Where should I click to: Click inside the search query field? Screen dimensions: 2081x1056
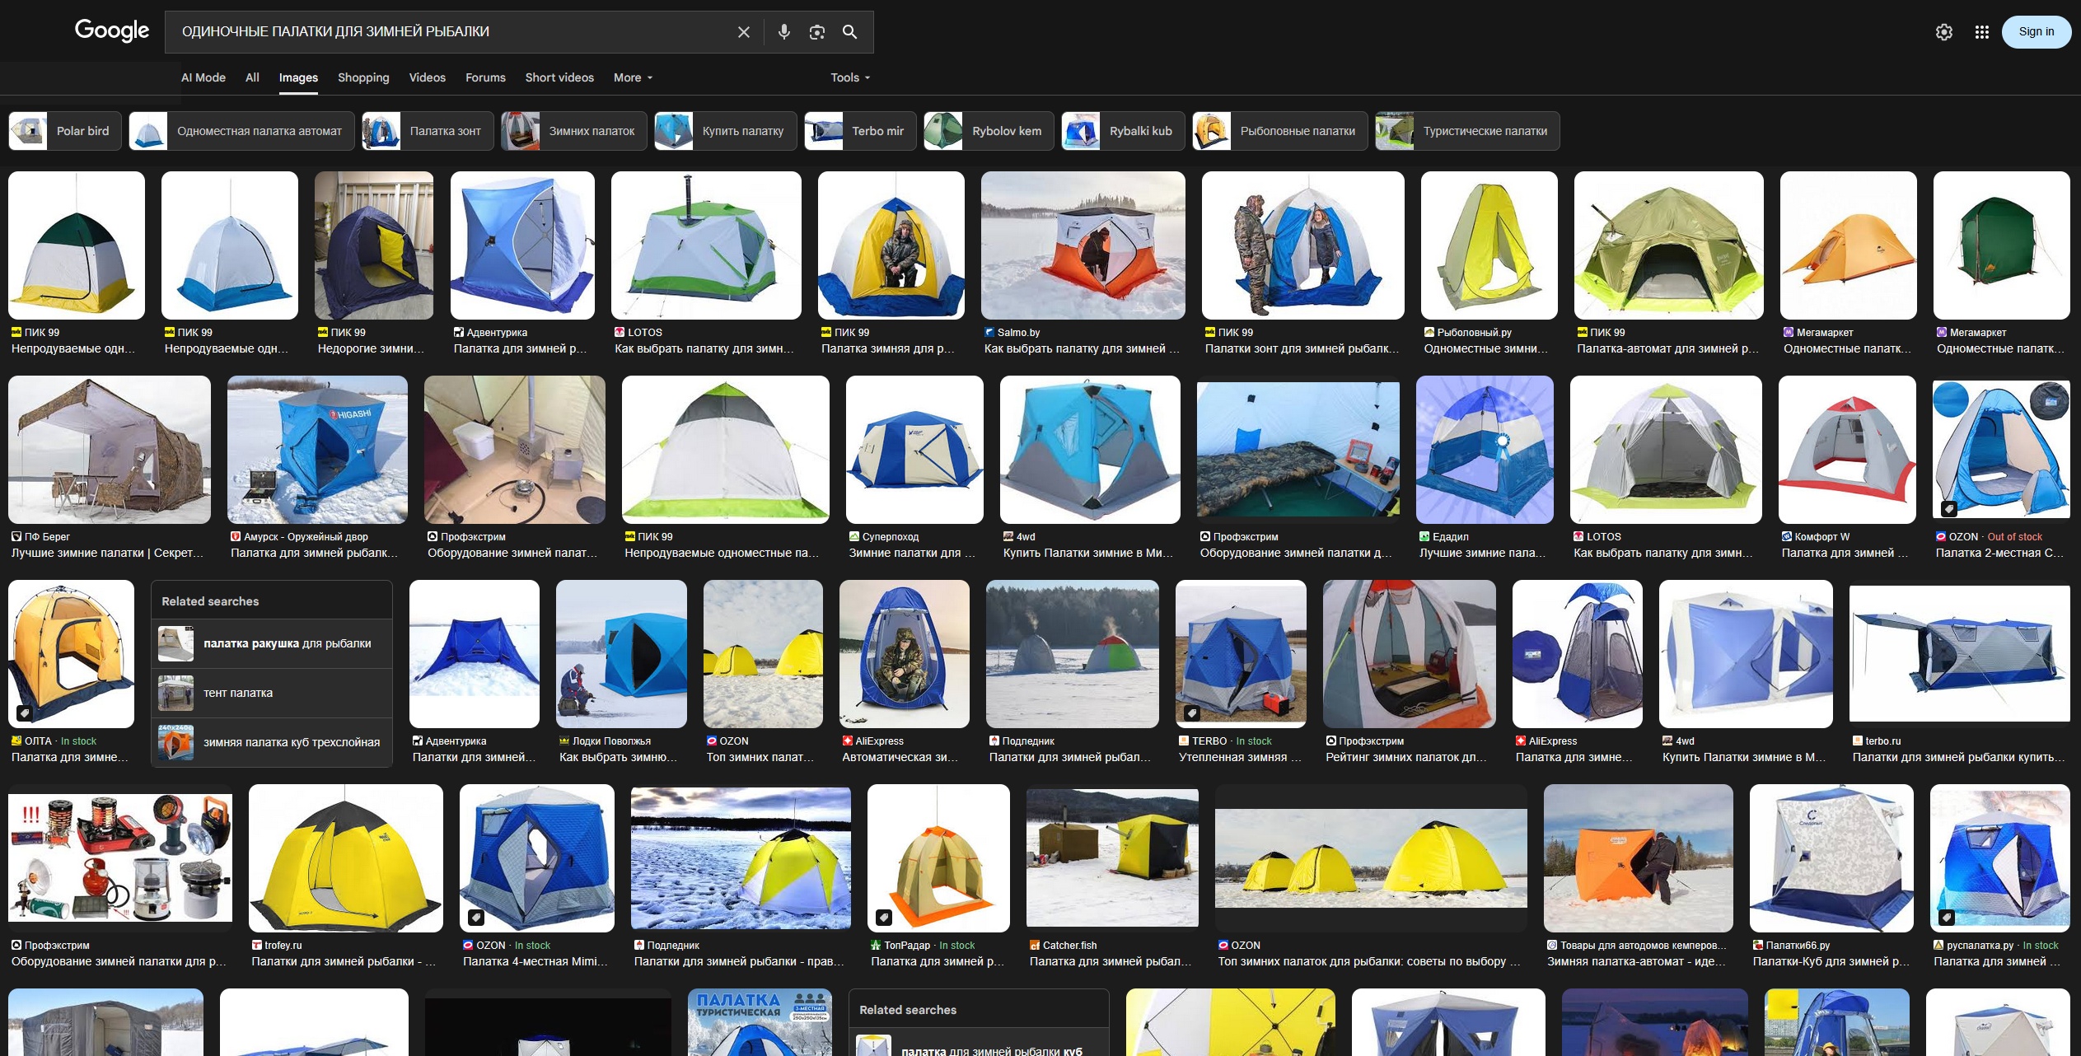click(x=445, y=32)
